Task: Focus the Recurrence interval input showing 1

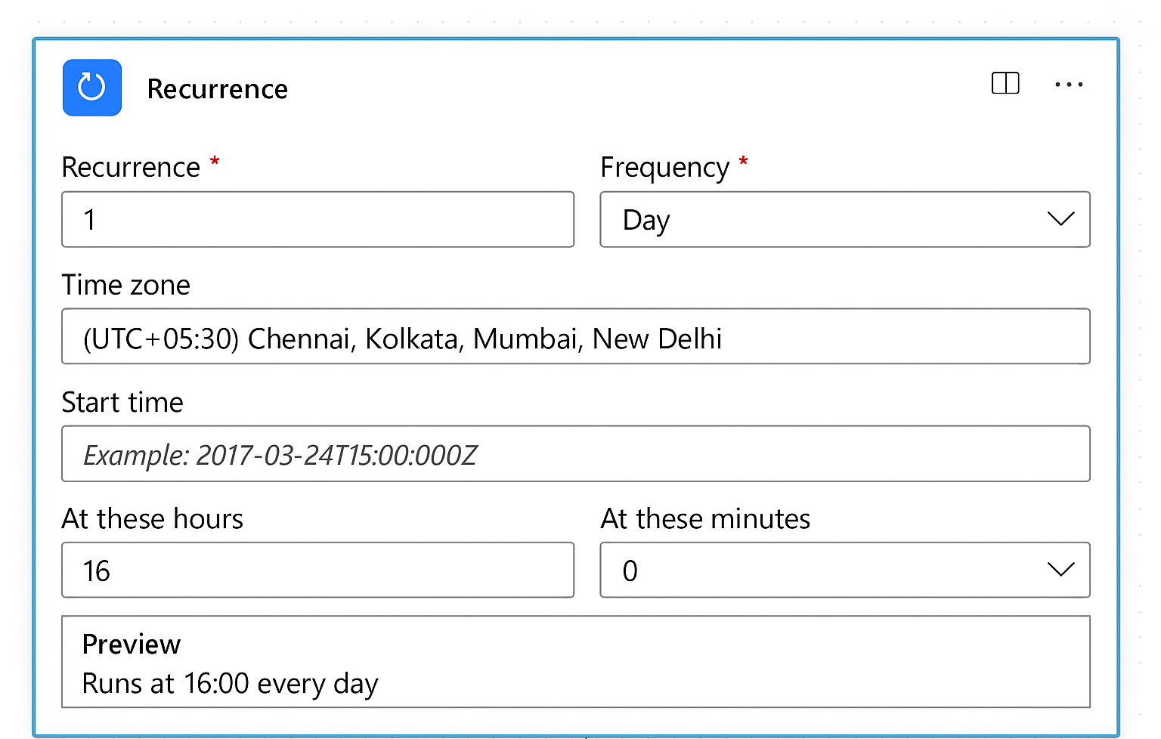Action: tap(317, 219)
